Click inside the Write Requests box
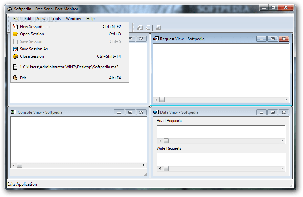The width and height of the screenshot is (303, 197). click(221, 160)
